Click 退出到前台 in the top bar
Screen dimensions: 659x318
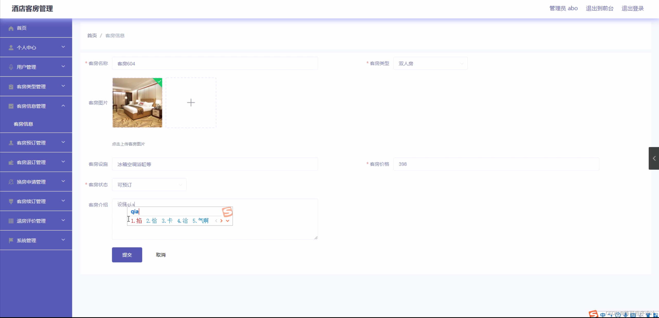[x=599, y=8]
